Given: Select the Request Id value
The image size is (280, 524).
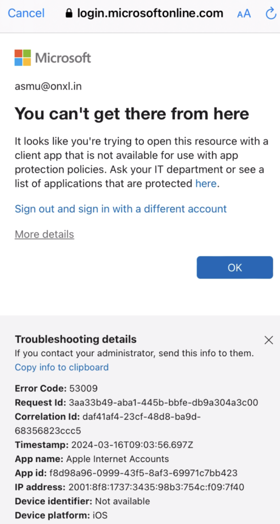Looking at the screenshot, I should point(163,402).
